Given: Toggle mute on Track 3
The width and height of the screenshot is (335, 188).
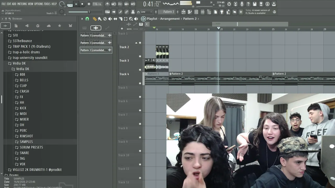Looking at the screenshot, I should [140, 70].
